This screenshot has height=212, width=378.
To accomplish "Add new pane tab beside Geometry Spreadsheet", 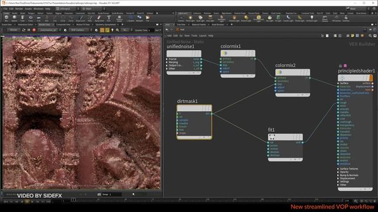I will pos(122,25).
